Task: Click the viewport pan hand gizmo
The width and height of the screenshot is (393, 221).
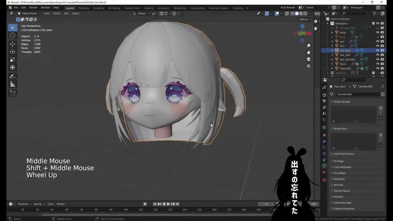Action: [309, 52]
